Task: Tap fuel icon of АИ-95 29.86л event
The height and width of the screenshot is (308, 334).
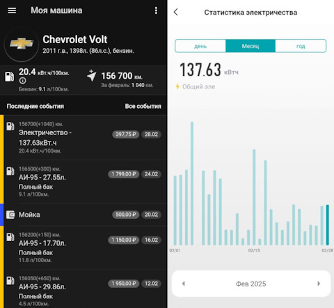Action: pyautogui.click(x=10, y=281)
